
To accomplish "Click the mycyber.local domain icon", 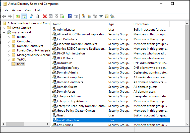I will [x=9, y=32].
